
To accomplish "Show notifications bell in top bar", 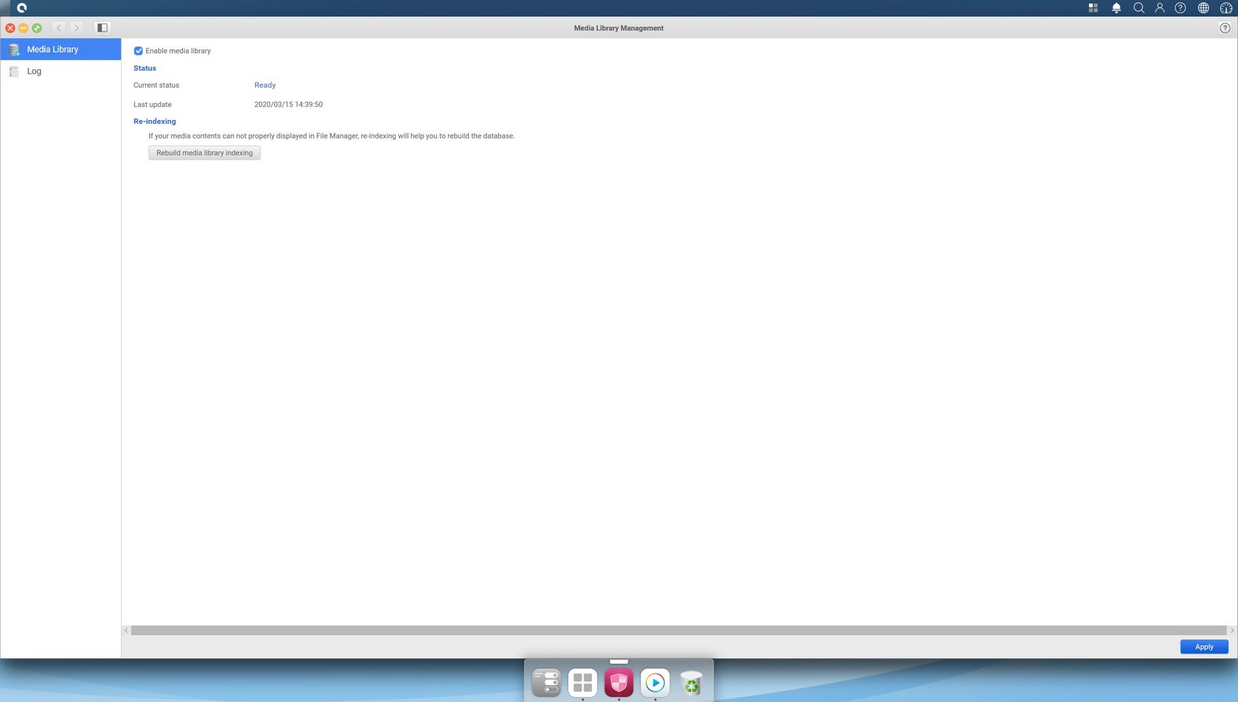I will tap(1116, 8).
